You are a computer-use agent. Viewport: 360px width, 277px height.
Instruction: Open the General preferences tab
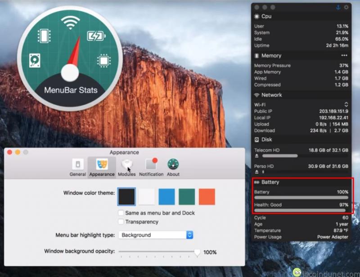(78, 168)
